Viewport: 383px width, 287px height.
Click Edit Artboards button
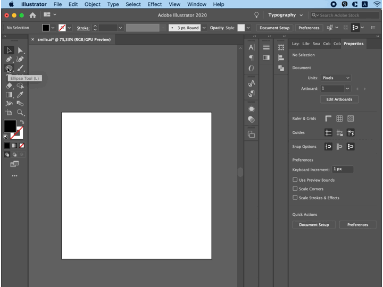point(339,99)
